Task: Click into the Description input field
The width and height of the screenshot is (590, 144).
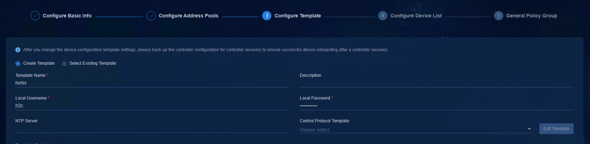Action: point(437,83)
